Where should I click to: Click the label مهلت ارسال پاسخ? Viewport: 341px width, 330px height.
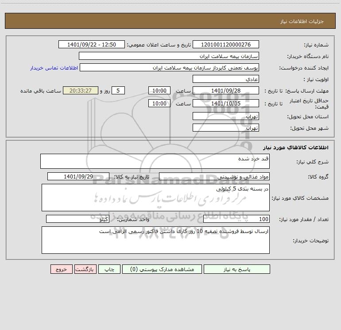(x=307, y=91)
